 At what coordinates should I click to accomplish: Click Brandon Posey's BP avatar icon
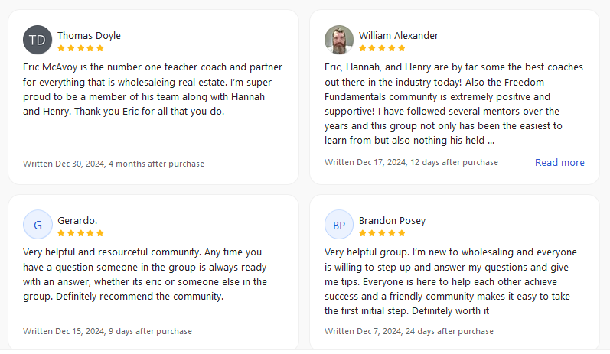(339, 225)
